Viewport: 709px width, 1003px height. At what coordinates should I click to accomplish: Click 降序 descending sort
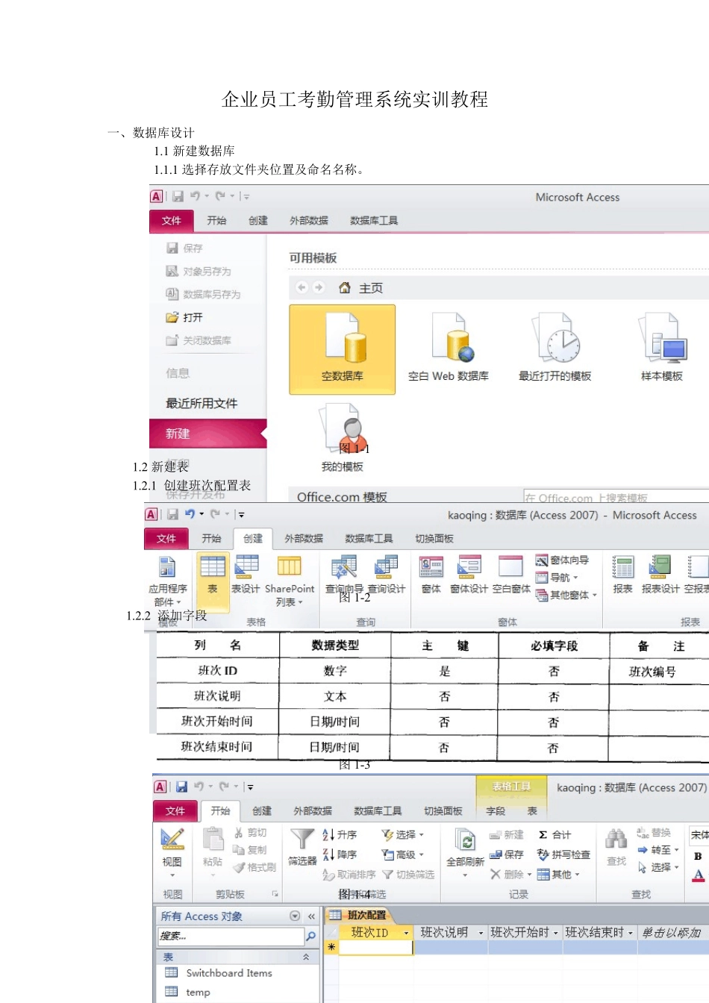pyautogui.click(x=340, y=854)
